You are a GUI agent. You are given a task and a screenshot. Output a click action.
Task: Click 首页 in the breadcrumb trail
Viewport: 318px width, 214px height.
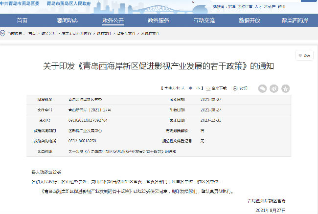(x=32, y=33)
